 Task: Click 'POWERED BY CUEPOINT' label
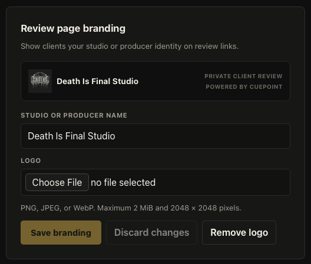point(244,87)
